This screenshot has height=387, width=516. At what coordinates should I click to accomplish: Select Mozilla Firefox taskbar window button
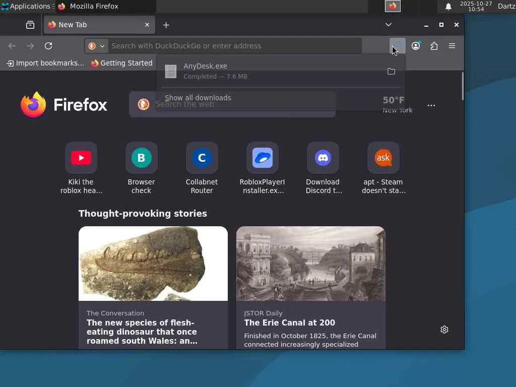click(105, 6)
